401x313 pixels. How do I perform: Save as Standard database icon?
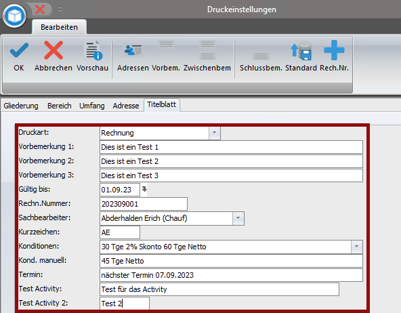pos(301,50)
